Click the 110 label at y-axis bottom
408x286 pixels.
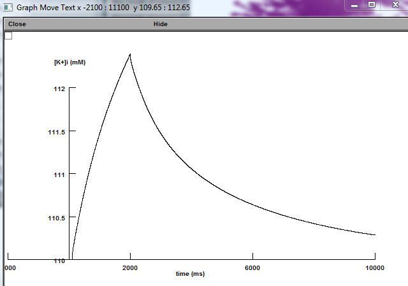59,261
